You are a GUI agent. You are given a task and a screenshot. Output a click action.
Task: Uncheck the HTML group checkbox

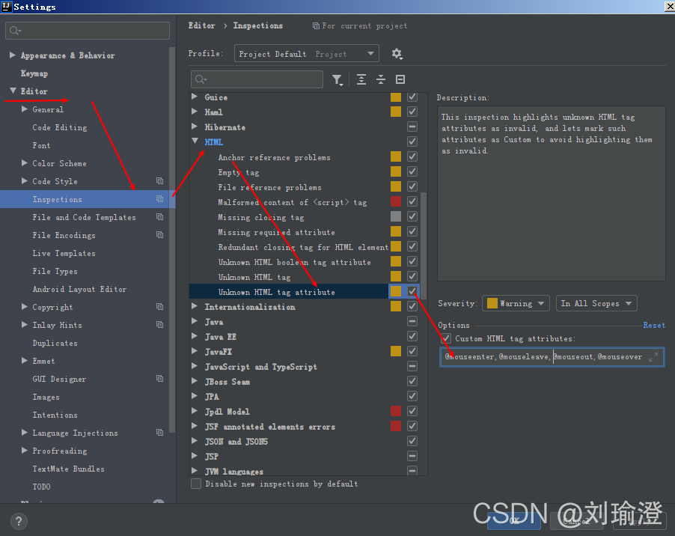(x=412, y=141)
